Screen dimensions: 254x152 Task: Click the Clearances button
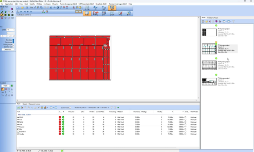pos(8,50)
